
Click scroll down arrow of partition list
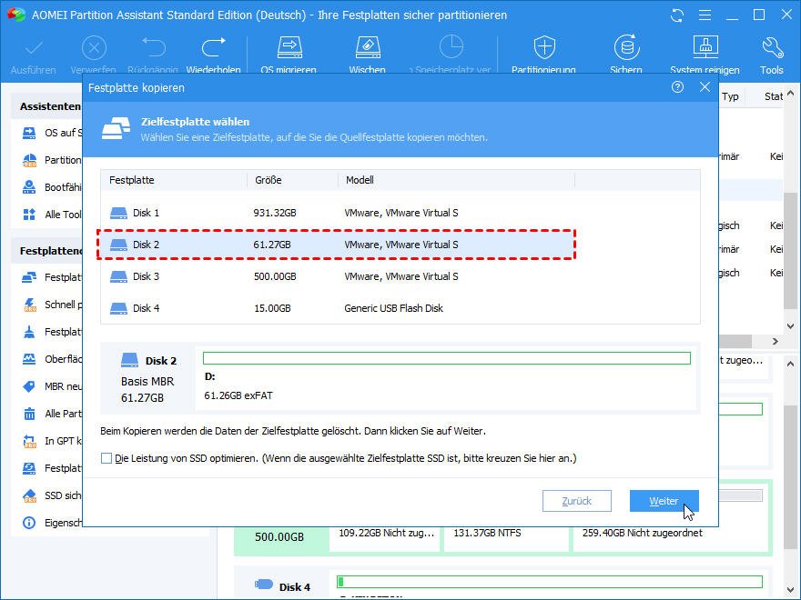pyautogui.click(x=790, y=326)
